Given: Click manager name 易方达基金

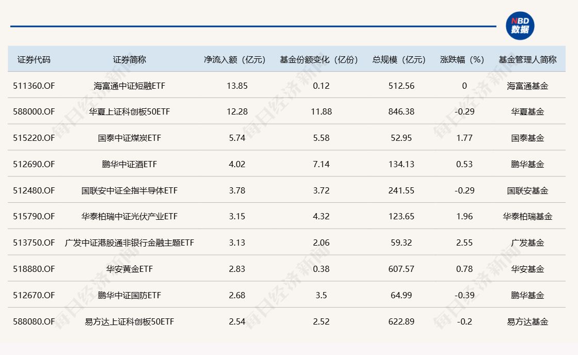Looking at the screenshot, I should [x=527, y=321].
